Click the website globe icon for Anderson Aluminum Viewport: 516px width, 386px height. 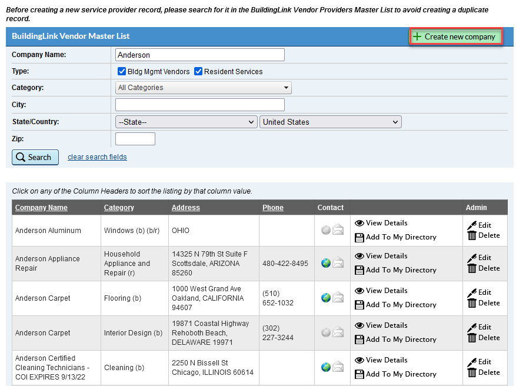coord(326,230)
